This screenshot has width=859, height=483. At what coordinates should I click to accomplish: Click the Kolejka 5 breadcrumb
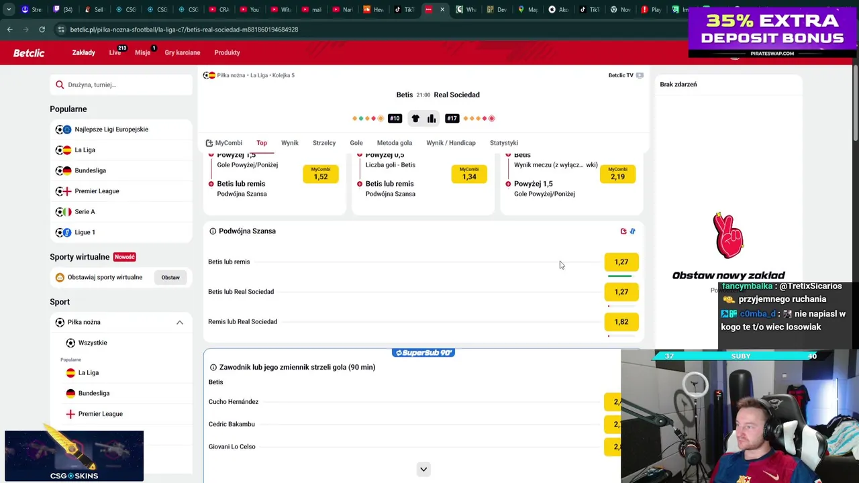click(x=283, y=75)
